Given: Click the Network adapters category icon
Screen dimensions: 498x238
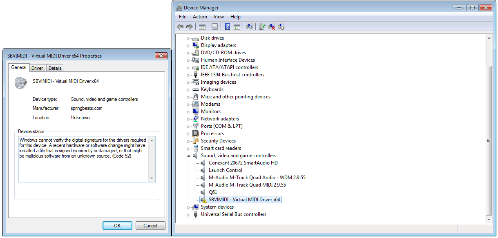Looking at the screenshot, I should (x=195, y=119).
